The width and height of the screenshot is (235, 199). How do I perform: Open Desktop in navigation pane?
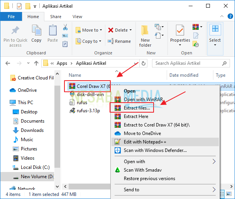pos(25,112)
